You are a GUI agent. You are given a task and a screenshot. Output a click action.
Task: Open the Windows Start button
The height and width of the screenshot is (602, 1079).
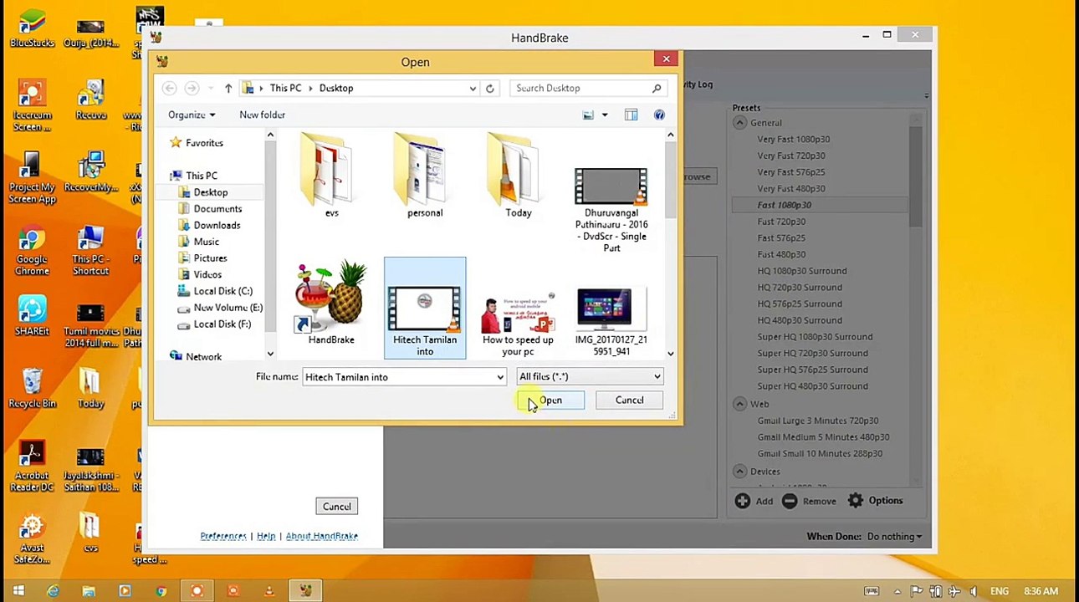tap(18, 591)
